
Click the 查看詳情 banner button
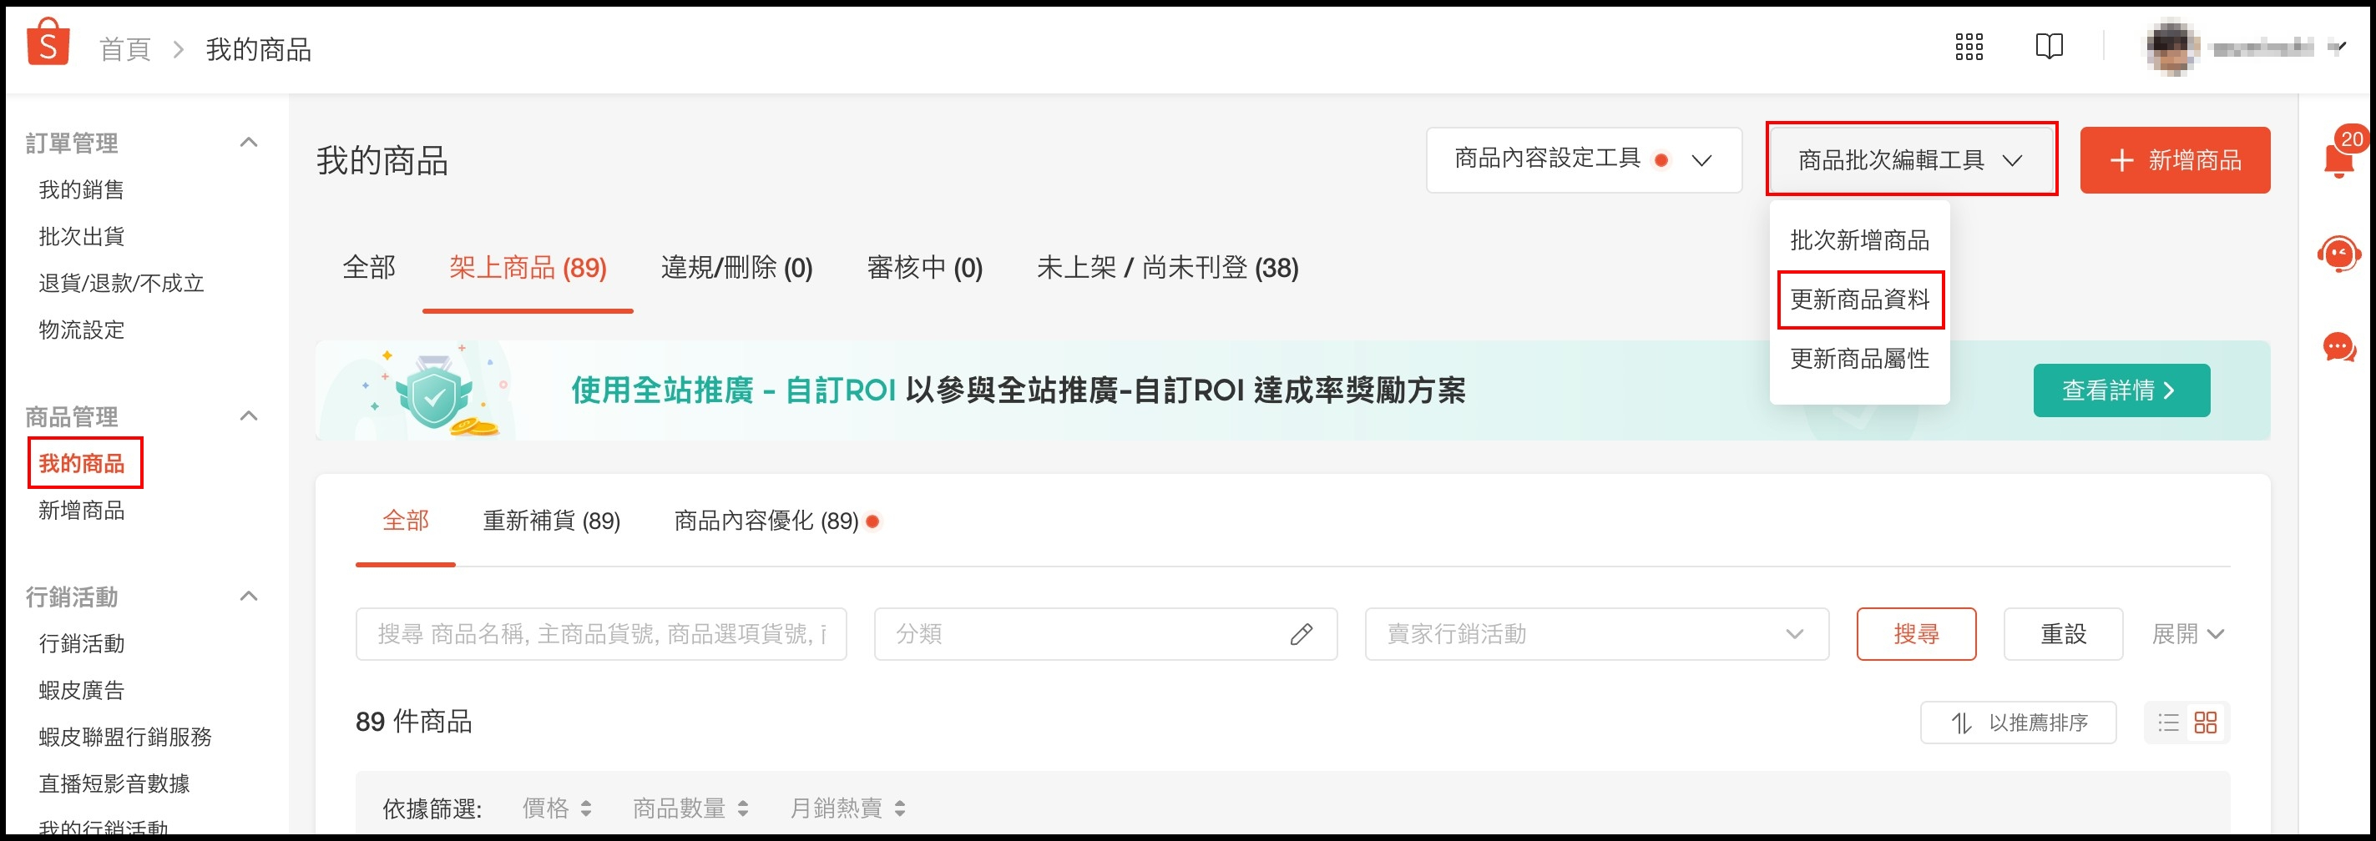(2121, 390)
